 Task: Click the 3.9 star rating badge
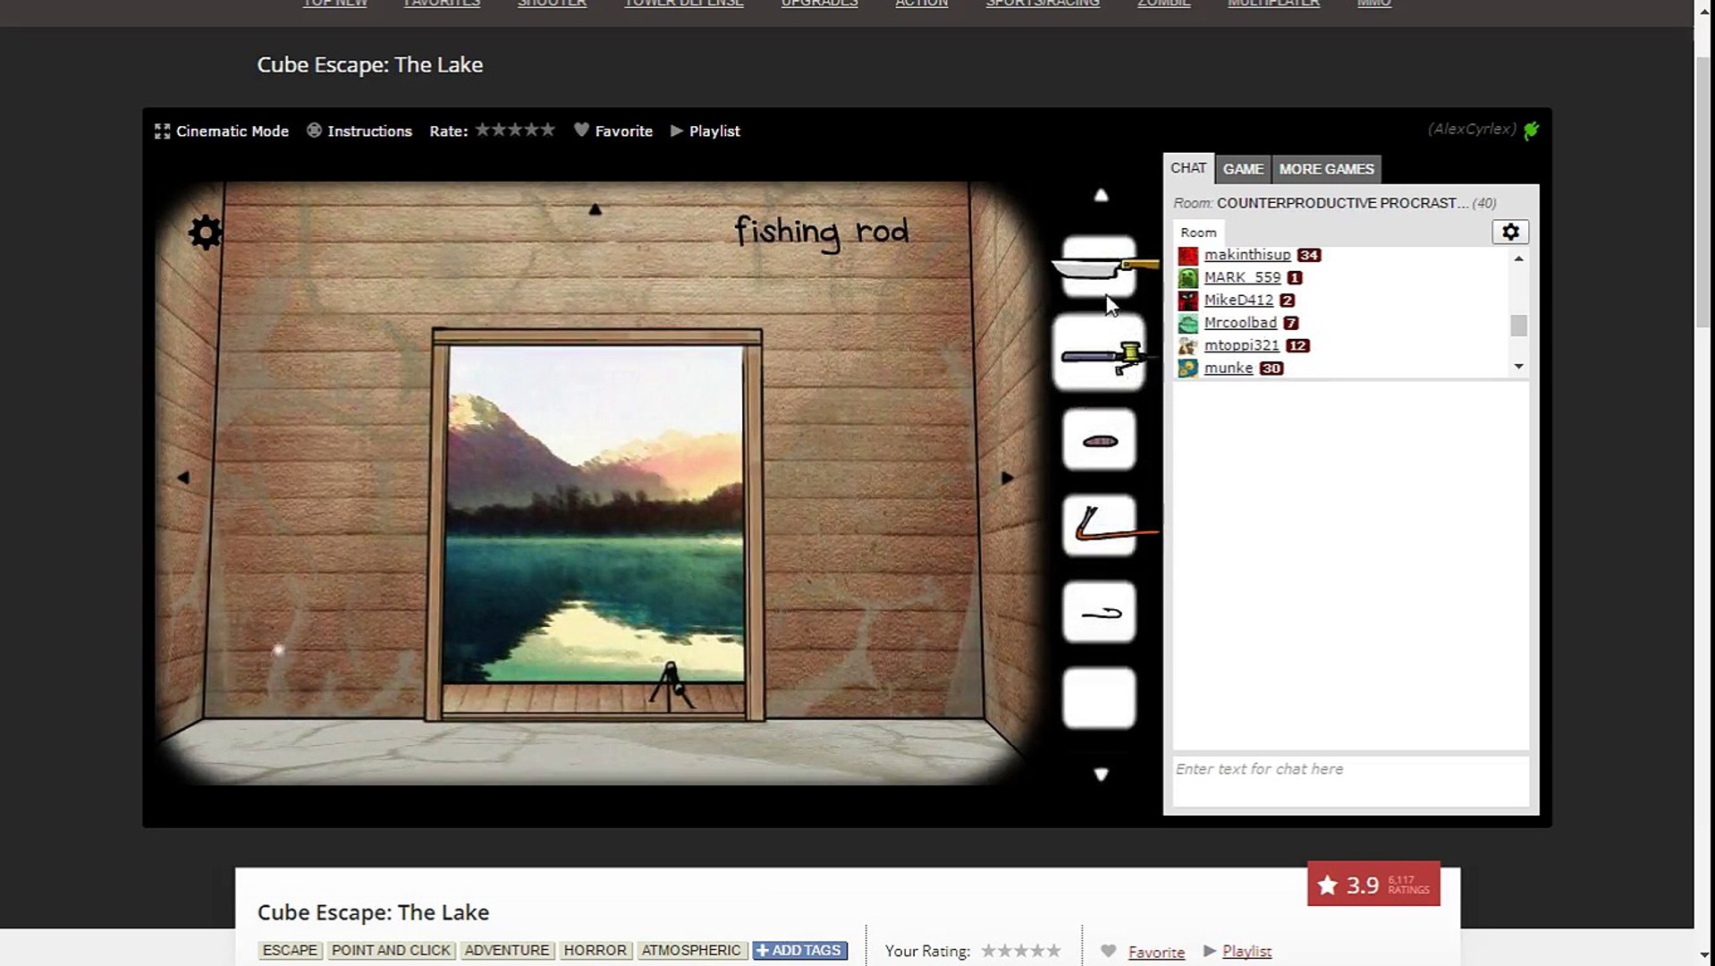pyautogui.click(x=1373, y=885)
